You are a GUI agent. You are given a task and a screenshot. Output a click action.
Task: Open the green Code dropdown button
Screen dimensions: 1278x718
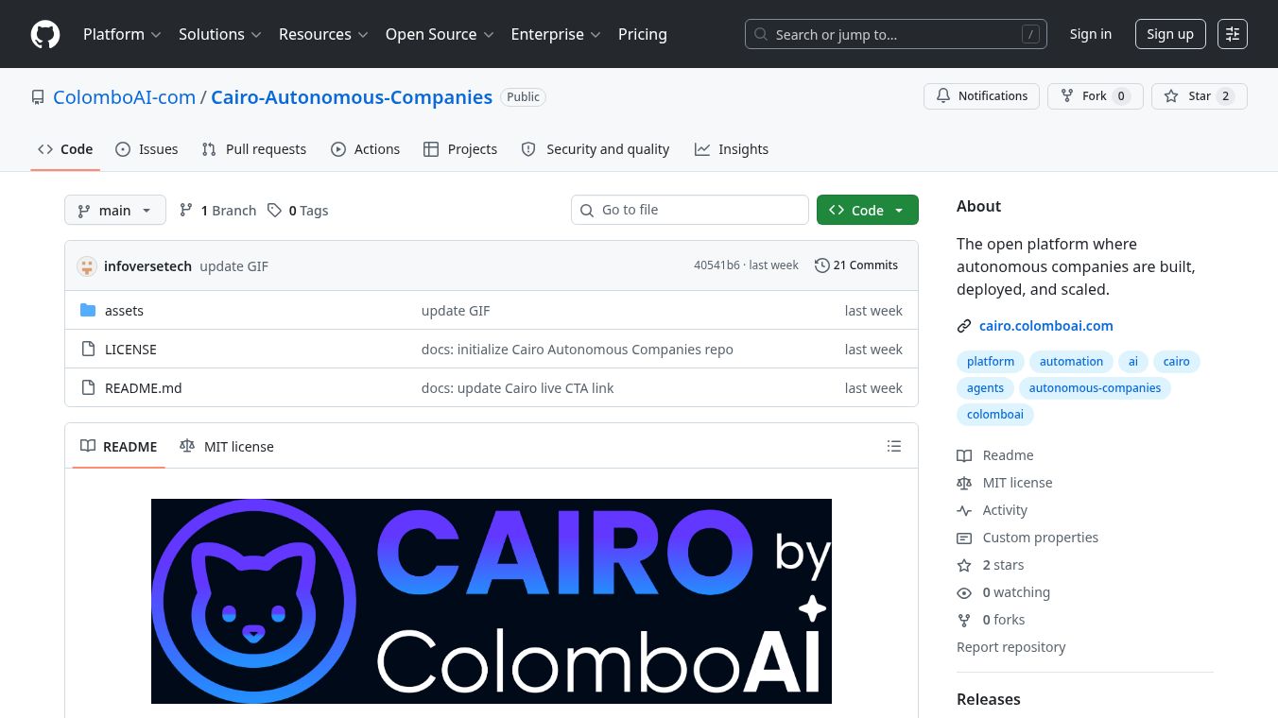click(867, 210)
